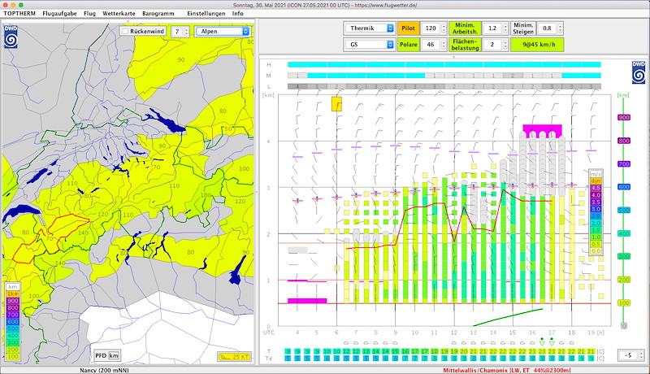The height and width of the screenshot is (374, 650).
Task: Click the stepper beside Minim. Steigen 0.8
Action: [560, 28]
